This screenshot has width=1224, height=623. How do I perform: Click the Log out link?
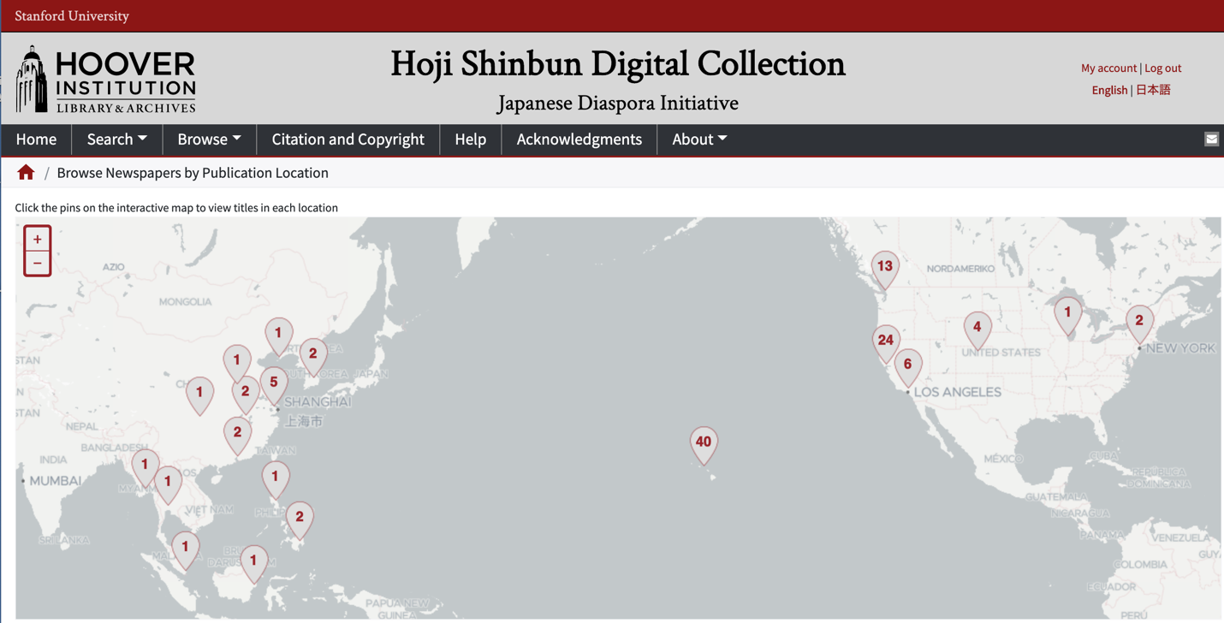pos(1162,68)
